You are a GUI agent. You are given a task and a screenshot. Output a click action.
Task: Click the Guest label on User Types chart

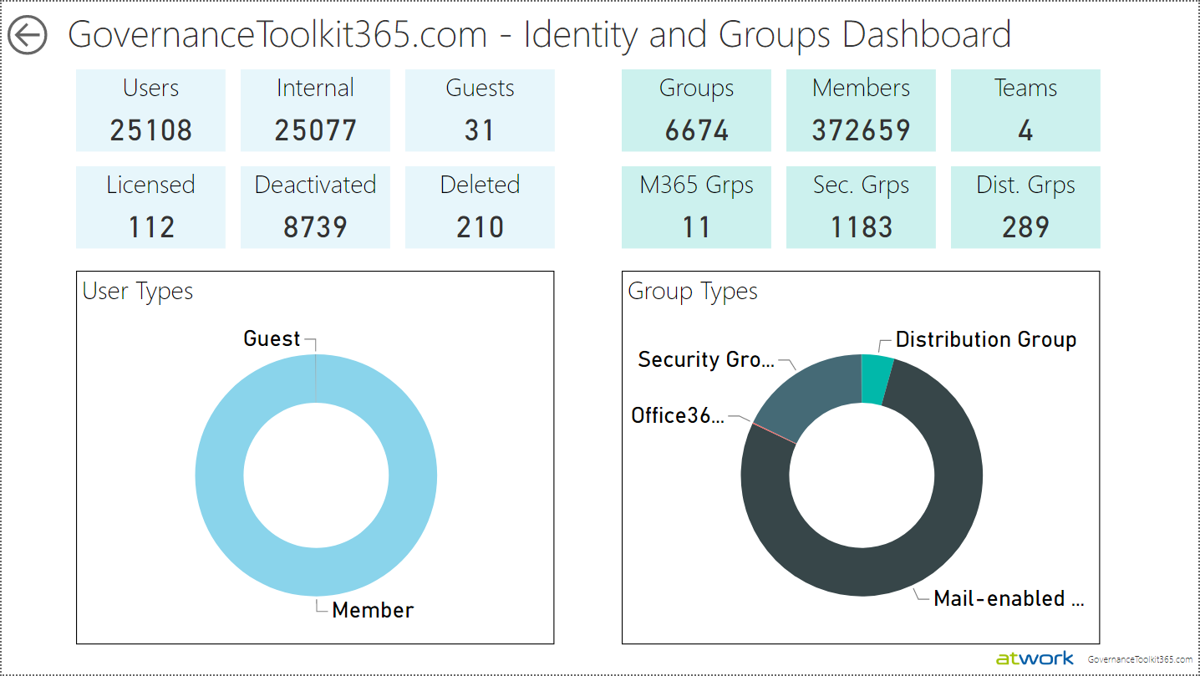tap(272, 338)
